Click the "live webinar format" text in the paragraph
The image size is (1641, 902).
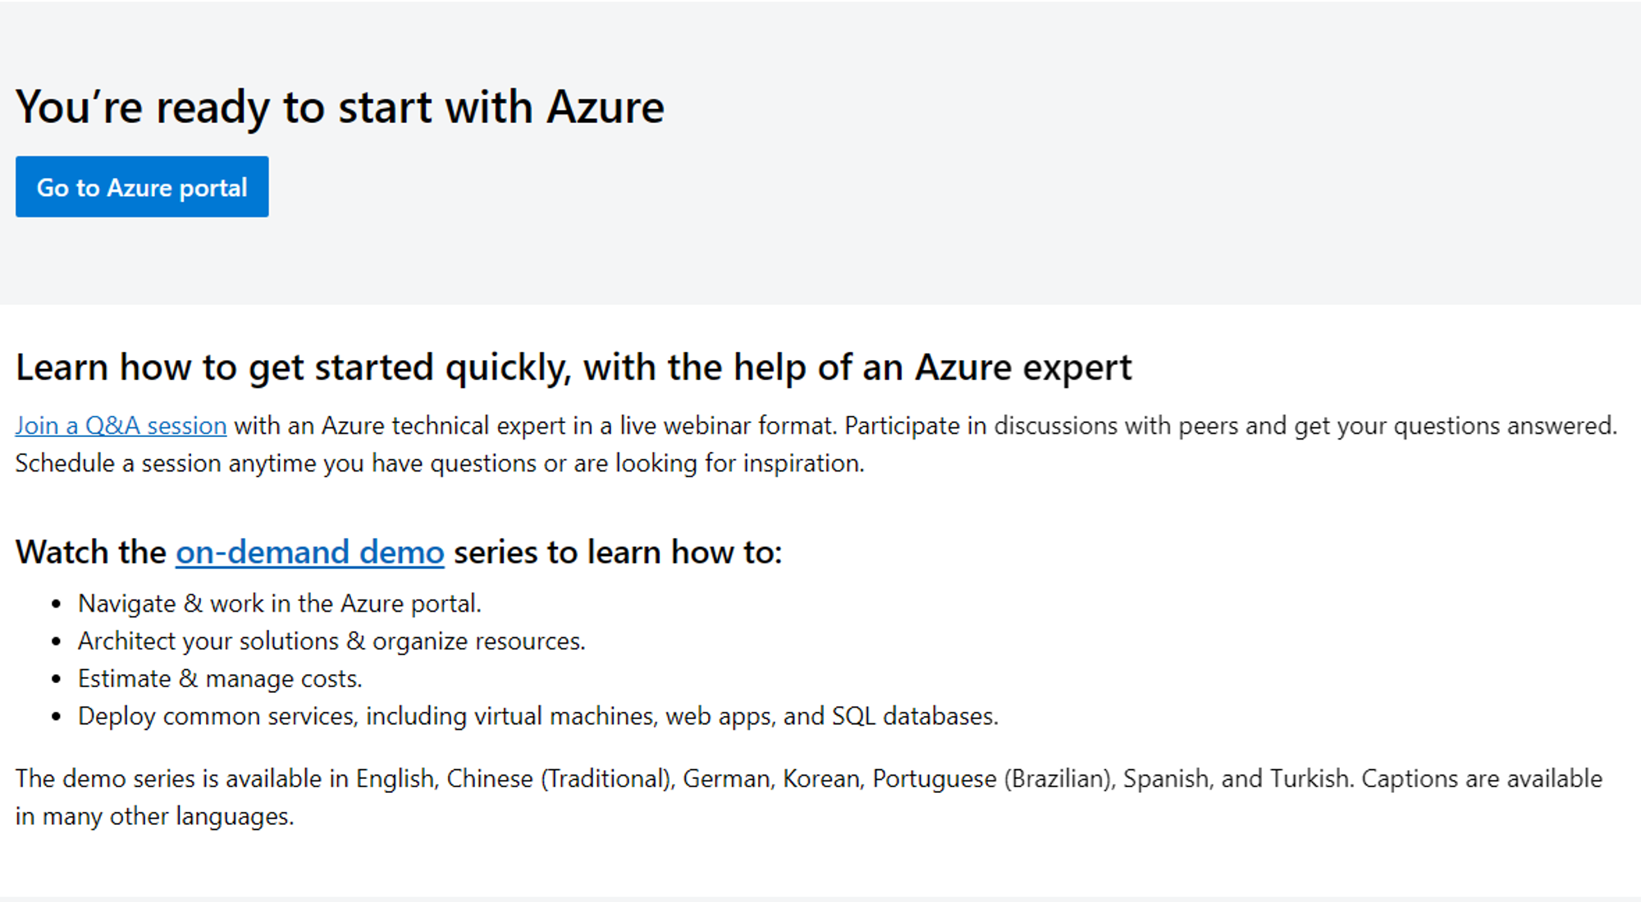coord(726,426)
